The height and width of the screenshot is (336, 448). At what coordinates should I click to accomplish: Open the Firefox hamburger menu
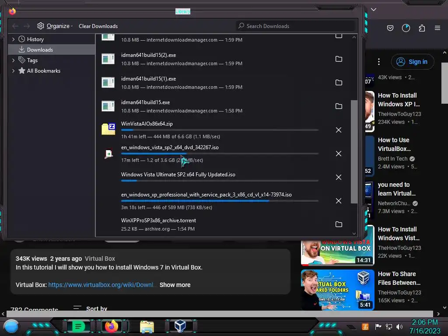tap(437, 28)
